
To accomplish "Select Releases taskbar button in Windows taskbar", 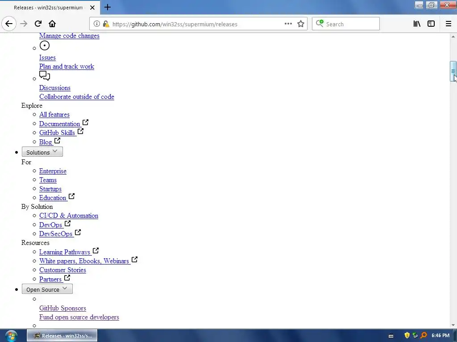I will [x=62, y=336].
